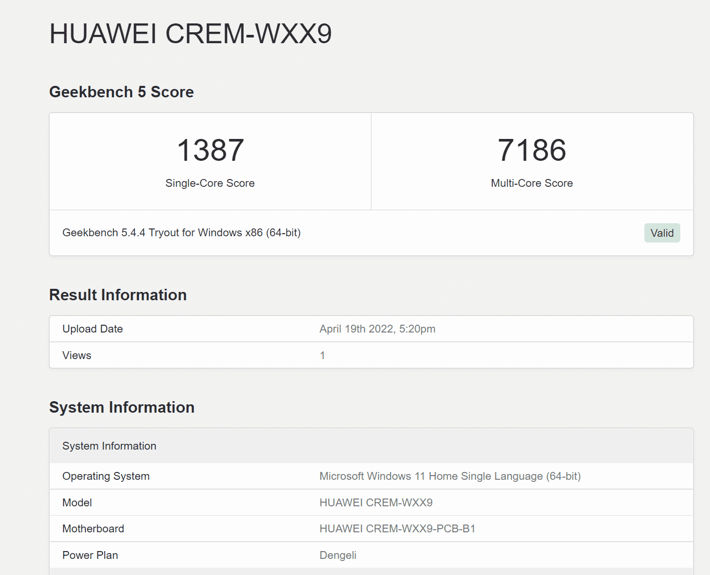710x575 pixels.
Task: Click the 7186 multi-core score number
Action: click(x=531, y=150)
